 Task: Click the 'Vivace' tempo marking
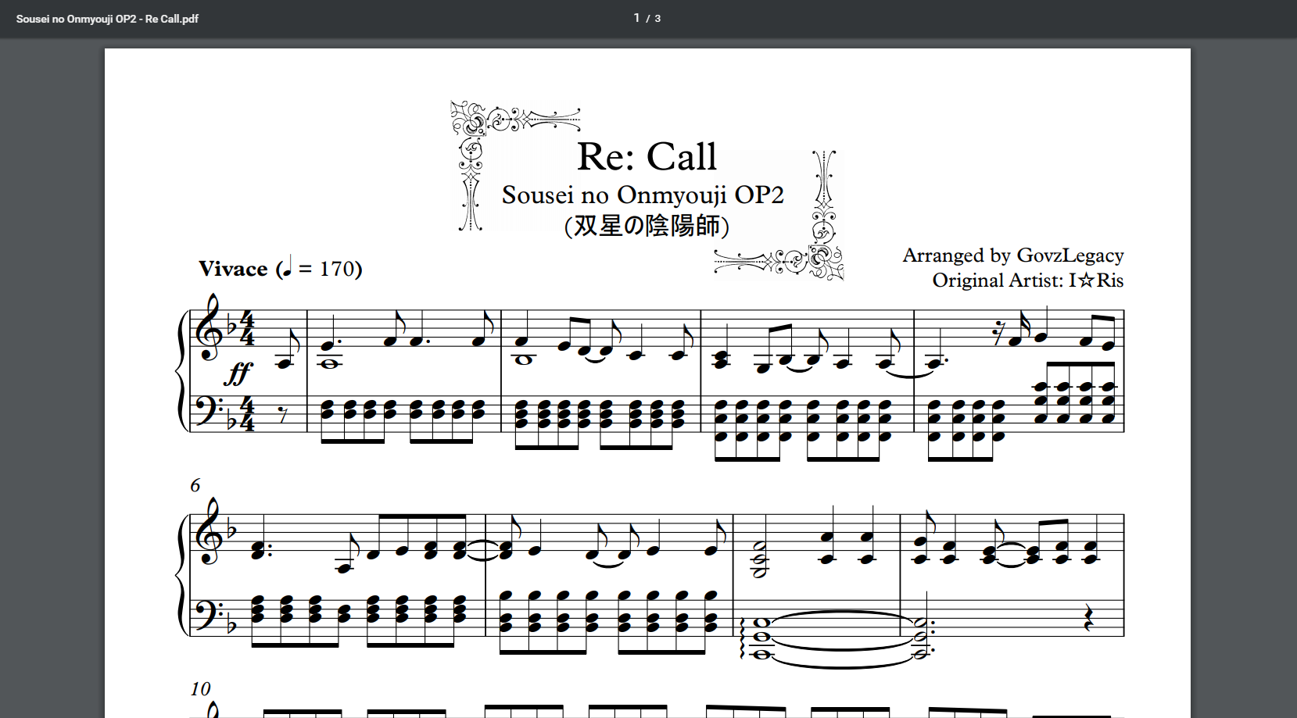pyautogui.click(x=233, y=269)
